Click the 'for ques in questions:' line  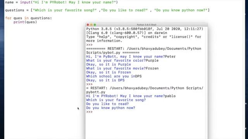[x=28, y=18]
